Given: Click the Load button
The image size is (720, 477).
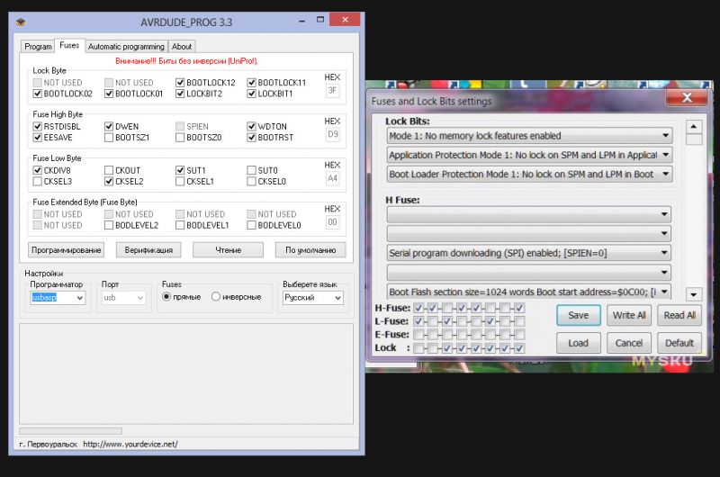Looking at the screenshot, I should [578, 343].
